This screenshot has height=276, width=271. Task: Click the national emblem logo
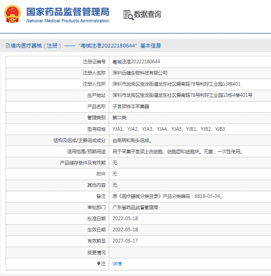tap(12, 14)
